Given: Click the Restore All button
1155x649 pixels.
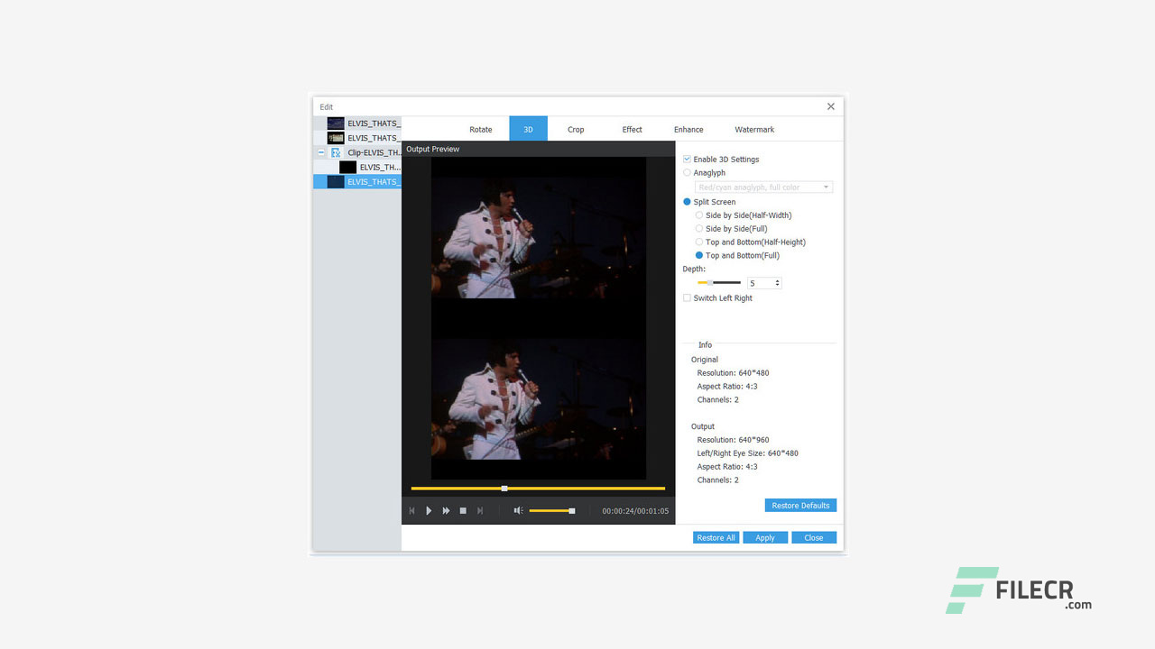Looking at the screenshot, I should tap(716, 538).
